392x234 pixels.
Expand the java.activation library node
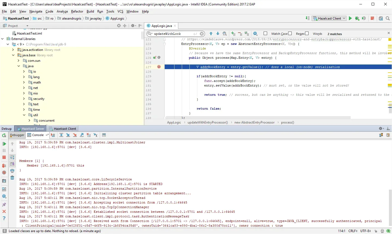tap(13, 50)
